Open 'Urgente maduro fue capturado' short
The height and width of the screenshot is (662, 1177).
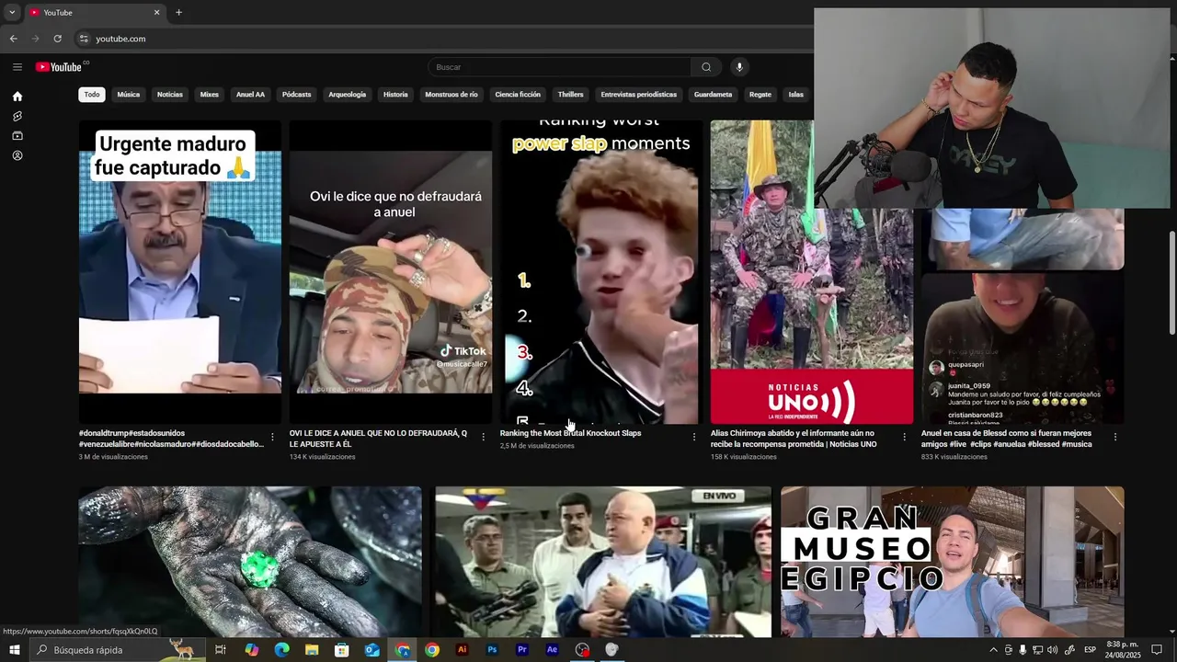pos(180,272)
